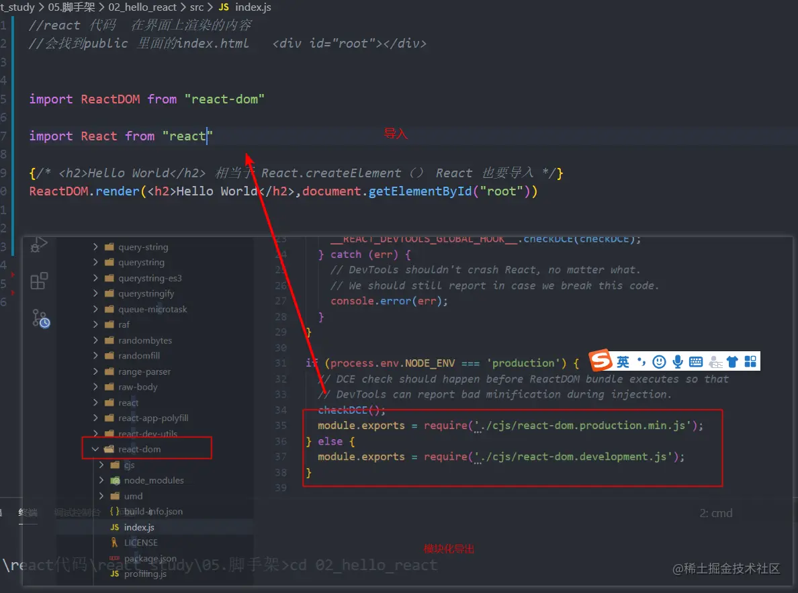Screen dimensions: 798x593
Task: Switch to the 终端 terminal tab
Action: [28, 512]
